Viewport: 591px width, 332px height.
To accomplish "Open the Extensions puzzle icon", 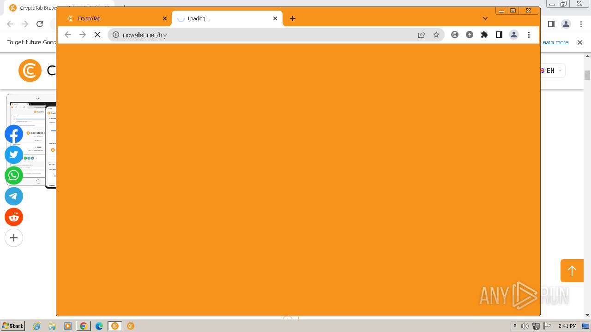I will click(x=484, y=35).
